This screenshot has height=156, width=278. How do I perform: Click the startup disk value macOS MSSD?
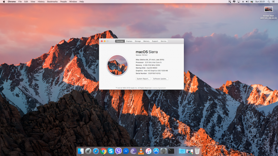pos(152,68)
